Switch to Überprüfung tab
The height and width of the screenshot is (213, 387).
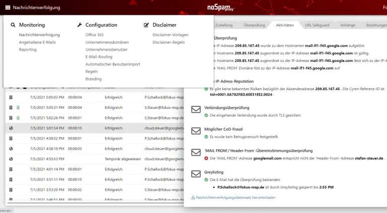[254, 25]
